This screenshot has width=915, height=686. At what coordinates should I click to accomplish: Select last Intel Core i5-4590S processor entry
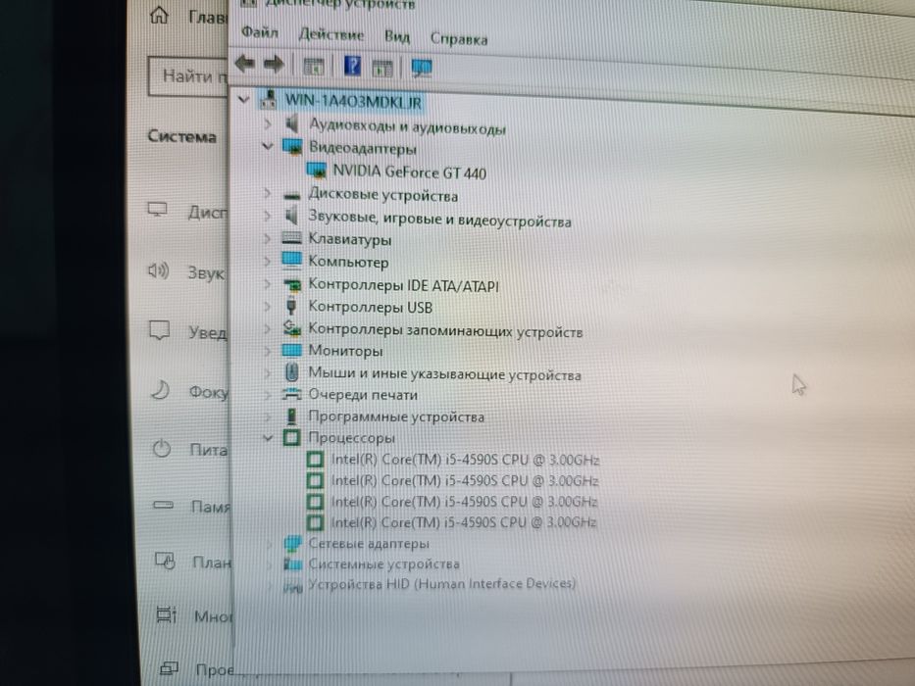[x=463, y=522]
